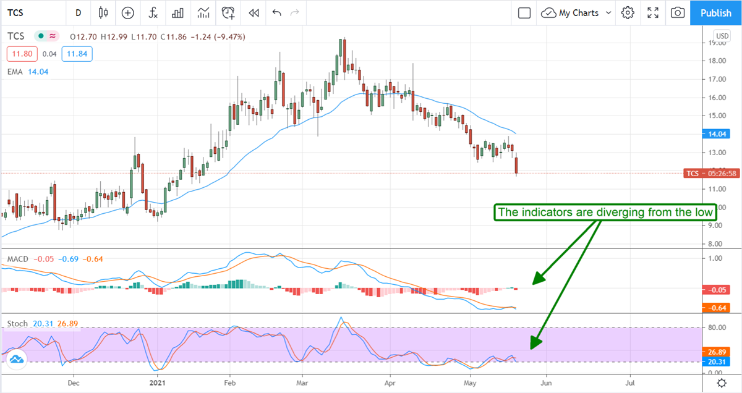The width and height of the screenshot is (742, 393).
Task: Enter fullscreen mode
Action: coord(653,12)
